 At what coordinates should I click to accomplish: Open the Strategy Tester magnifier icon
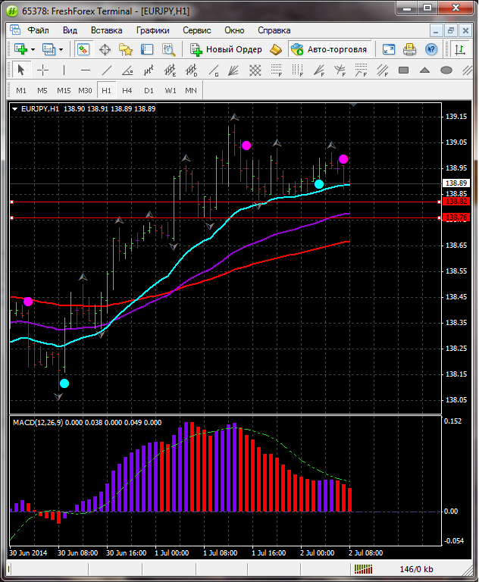[168, 49]
